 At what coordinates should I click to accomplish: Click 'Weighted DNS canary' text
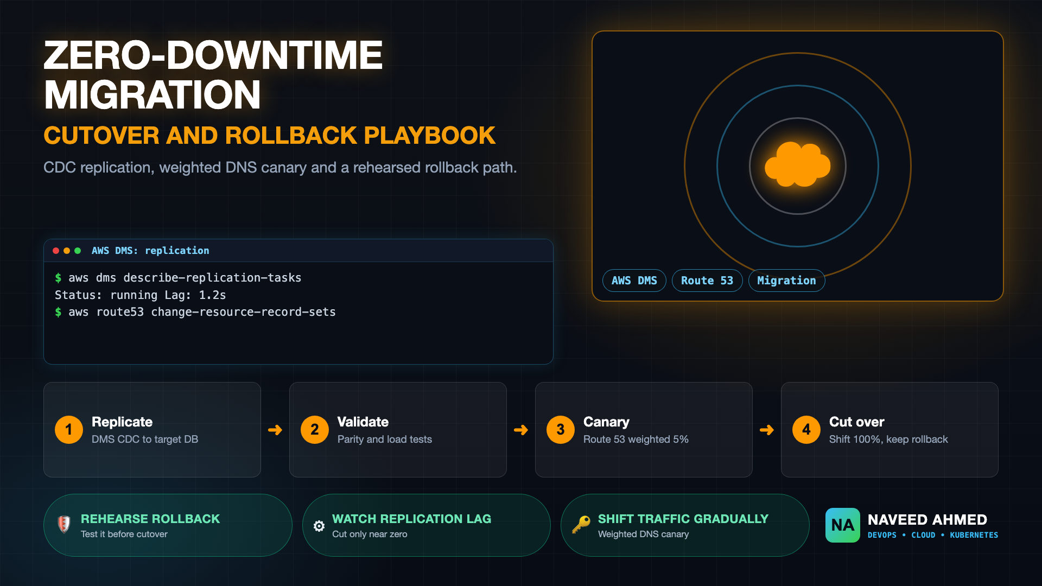tap(644, 534)
